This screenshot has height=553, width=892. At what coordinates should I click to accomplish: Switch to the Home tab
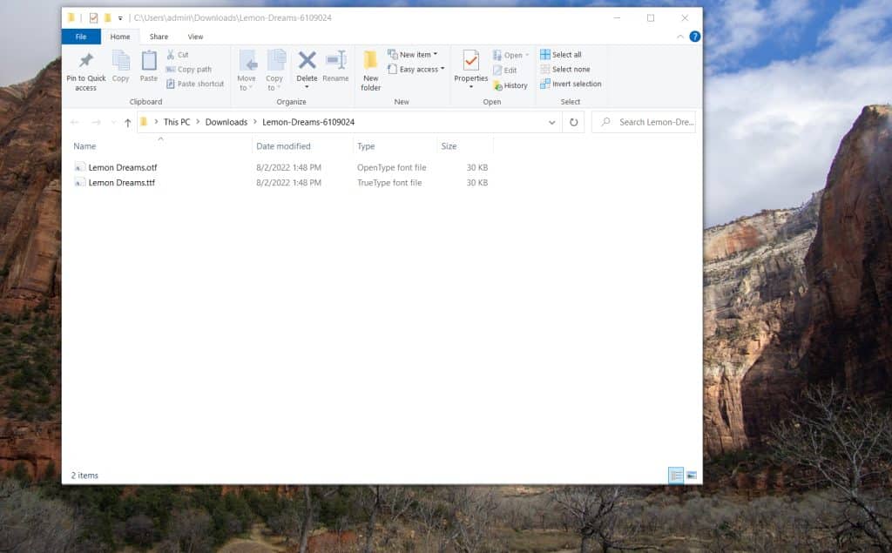(120, 37)
